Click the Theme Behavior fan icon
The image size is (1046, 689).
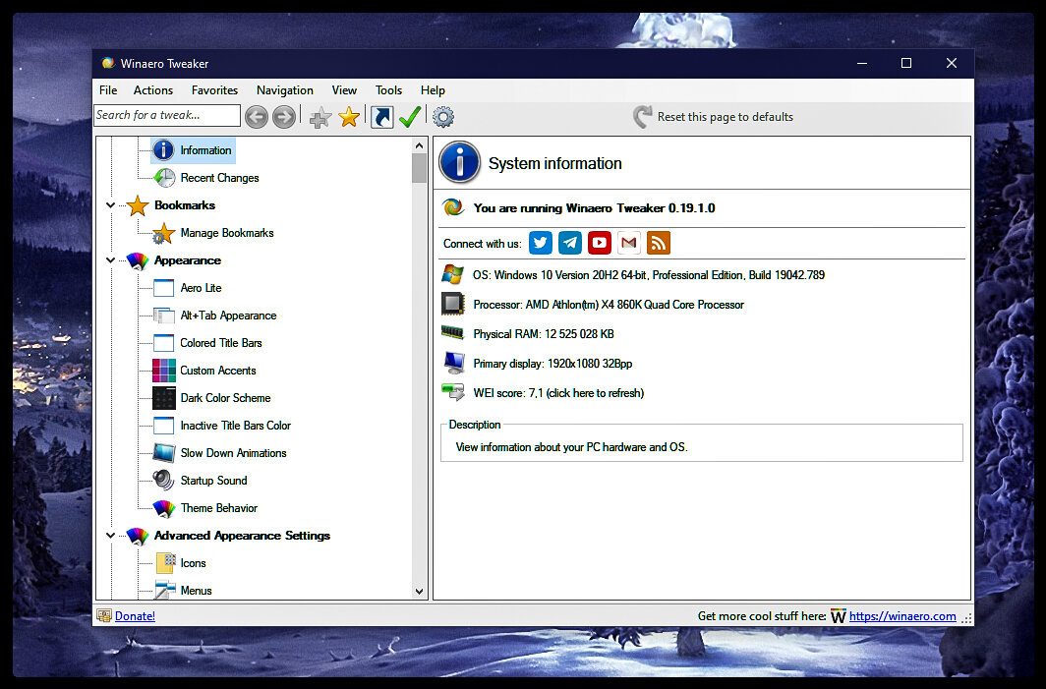(x=164, y=508)
